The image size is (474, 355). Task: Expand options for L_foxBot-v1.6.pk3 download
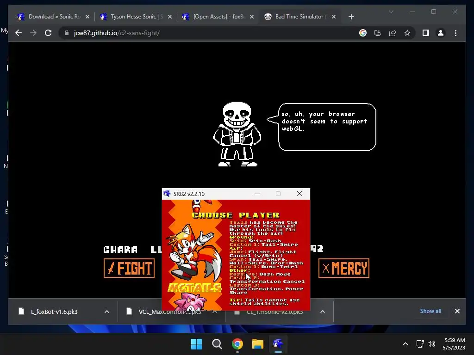107,312
